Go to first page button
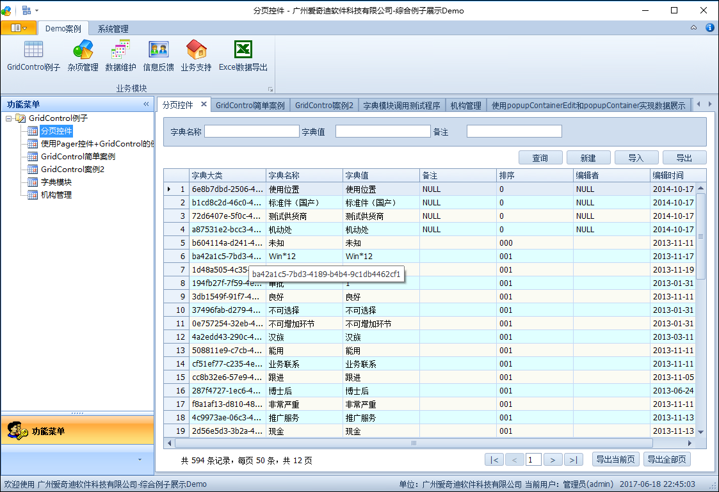Screen dimensions: 719x492 coord(494,459)
